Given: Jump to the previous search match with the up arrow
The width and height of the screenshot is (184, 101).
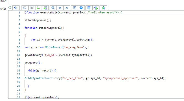Looking at the screenshot, I should tap(67, 8).
